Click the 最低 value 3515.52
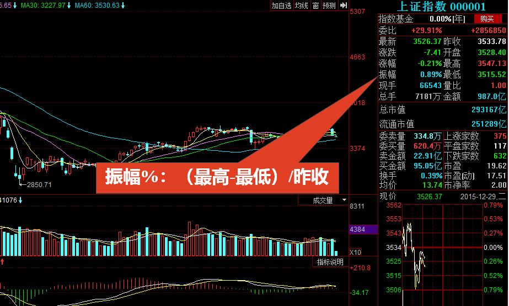This screenshot has height=306, width=509. pyautogui.click(x=492, y=74)
